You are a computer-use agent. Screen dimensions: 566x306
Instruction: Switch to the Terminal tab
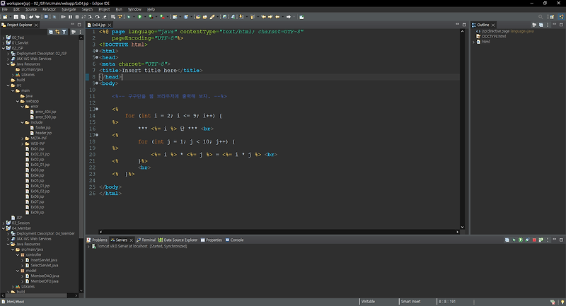coord(147,240)
